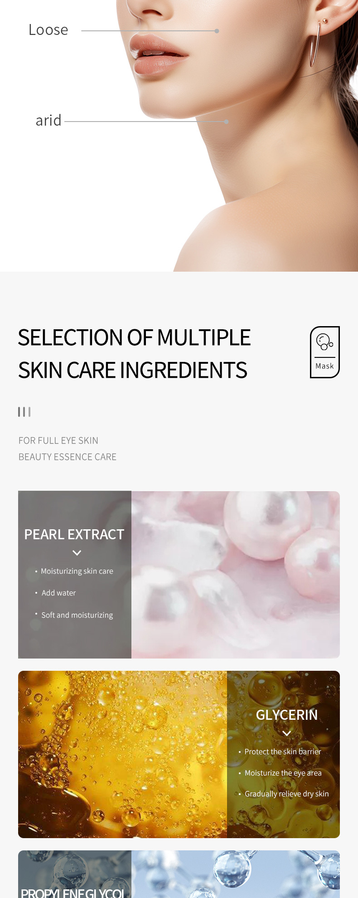The image size is (358, 898).
Task: Select the Pearl Extract heading
Action: 74,534
